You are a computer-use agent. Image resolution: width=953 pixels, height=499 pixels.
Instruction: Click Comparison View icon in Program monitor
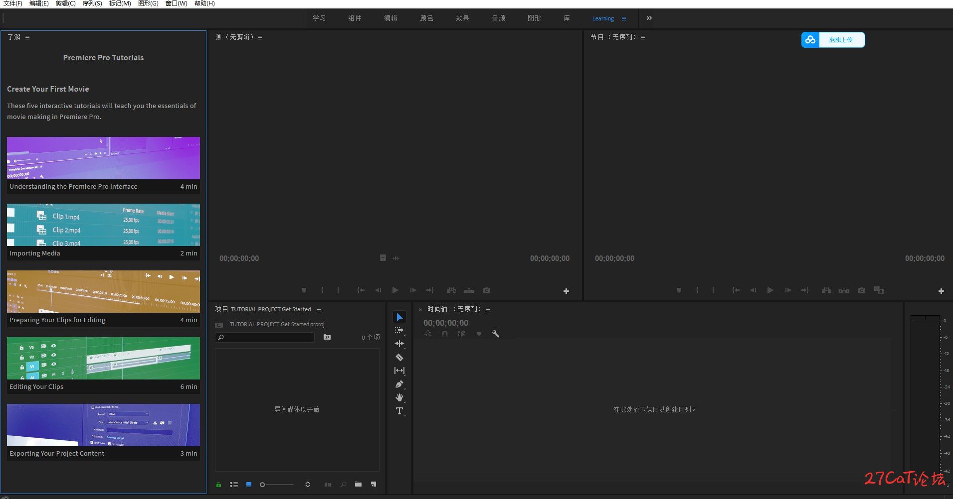click(x=879, y=290)
